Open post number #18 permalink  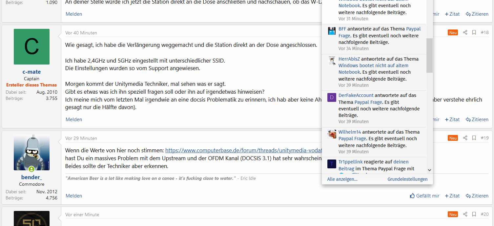[484, 32]
